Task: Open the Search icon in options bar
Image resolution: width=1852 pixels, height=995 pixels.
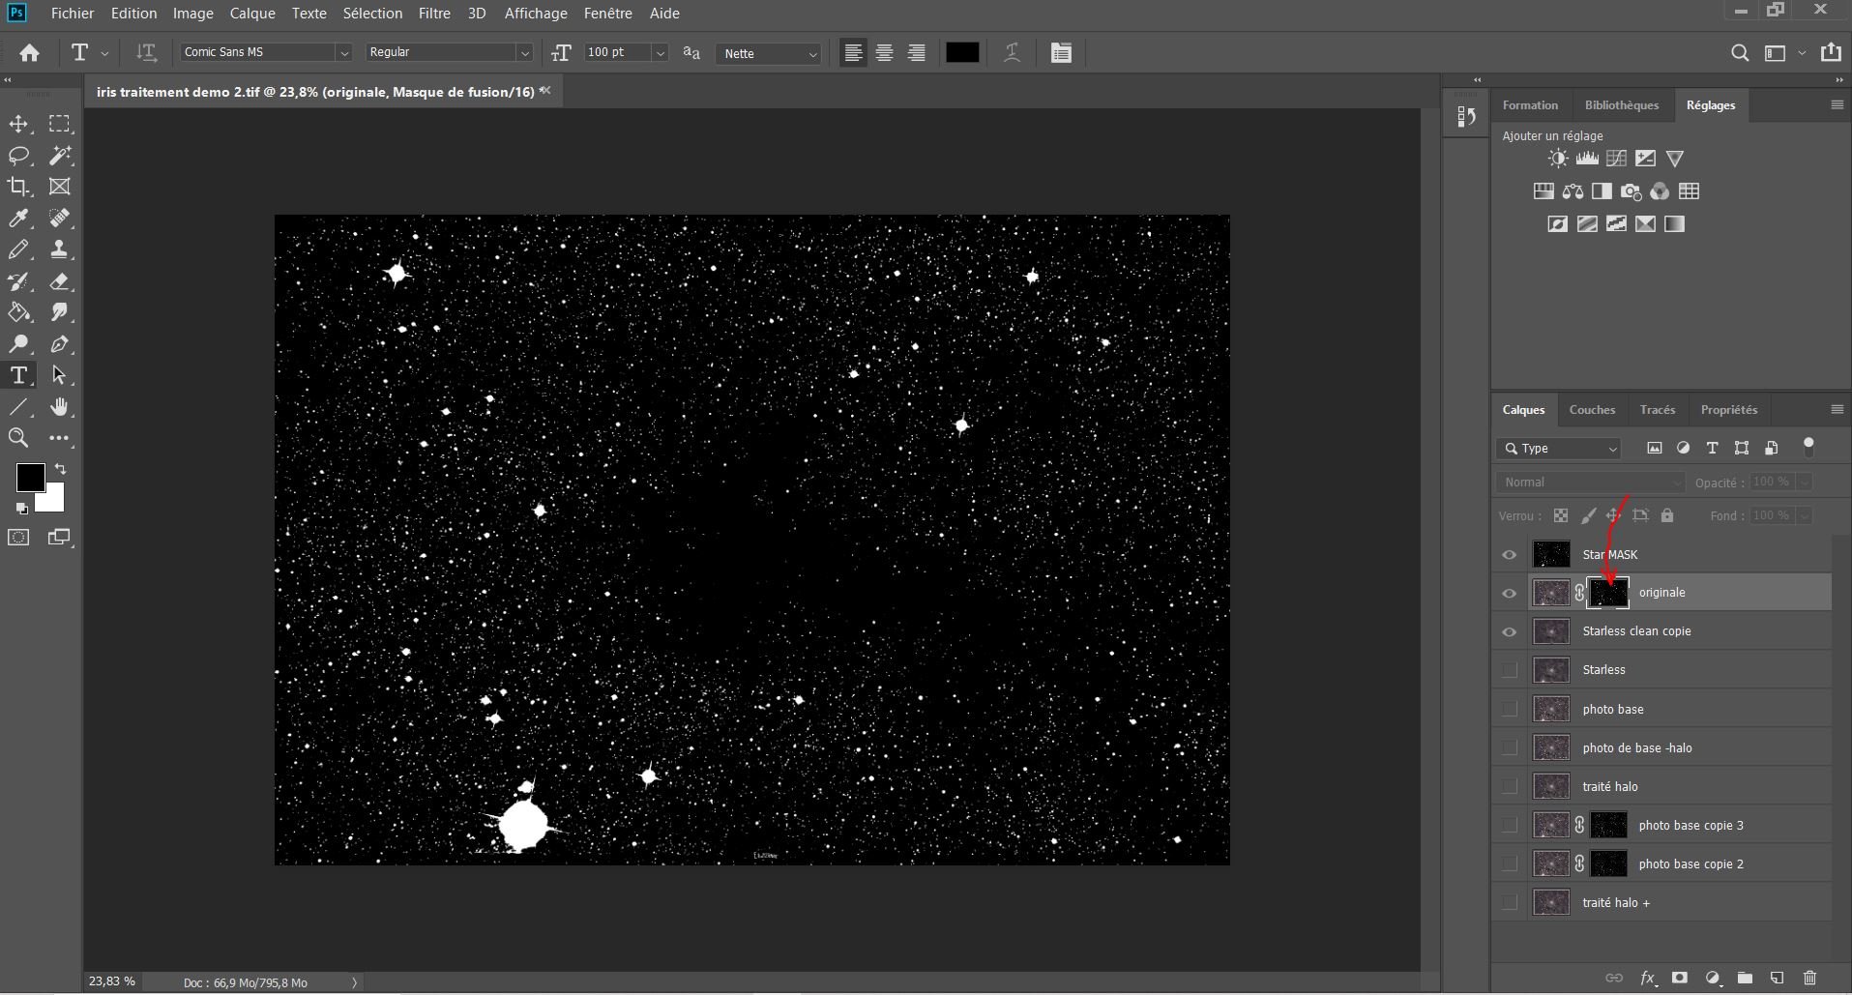Action: pos(1740,53)
